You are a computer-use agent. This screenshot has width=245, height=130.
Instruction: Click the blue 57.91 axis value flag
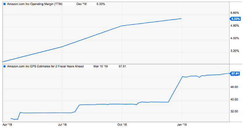click(235, 74)
